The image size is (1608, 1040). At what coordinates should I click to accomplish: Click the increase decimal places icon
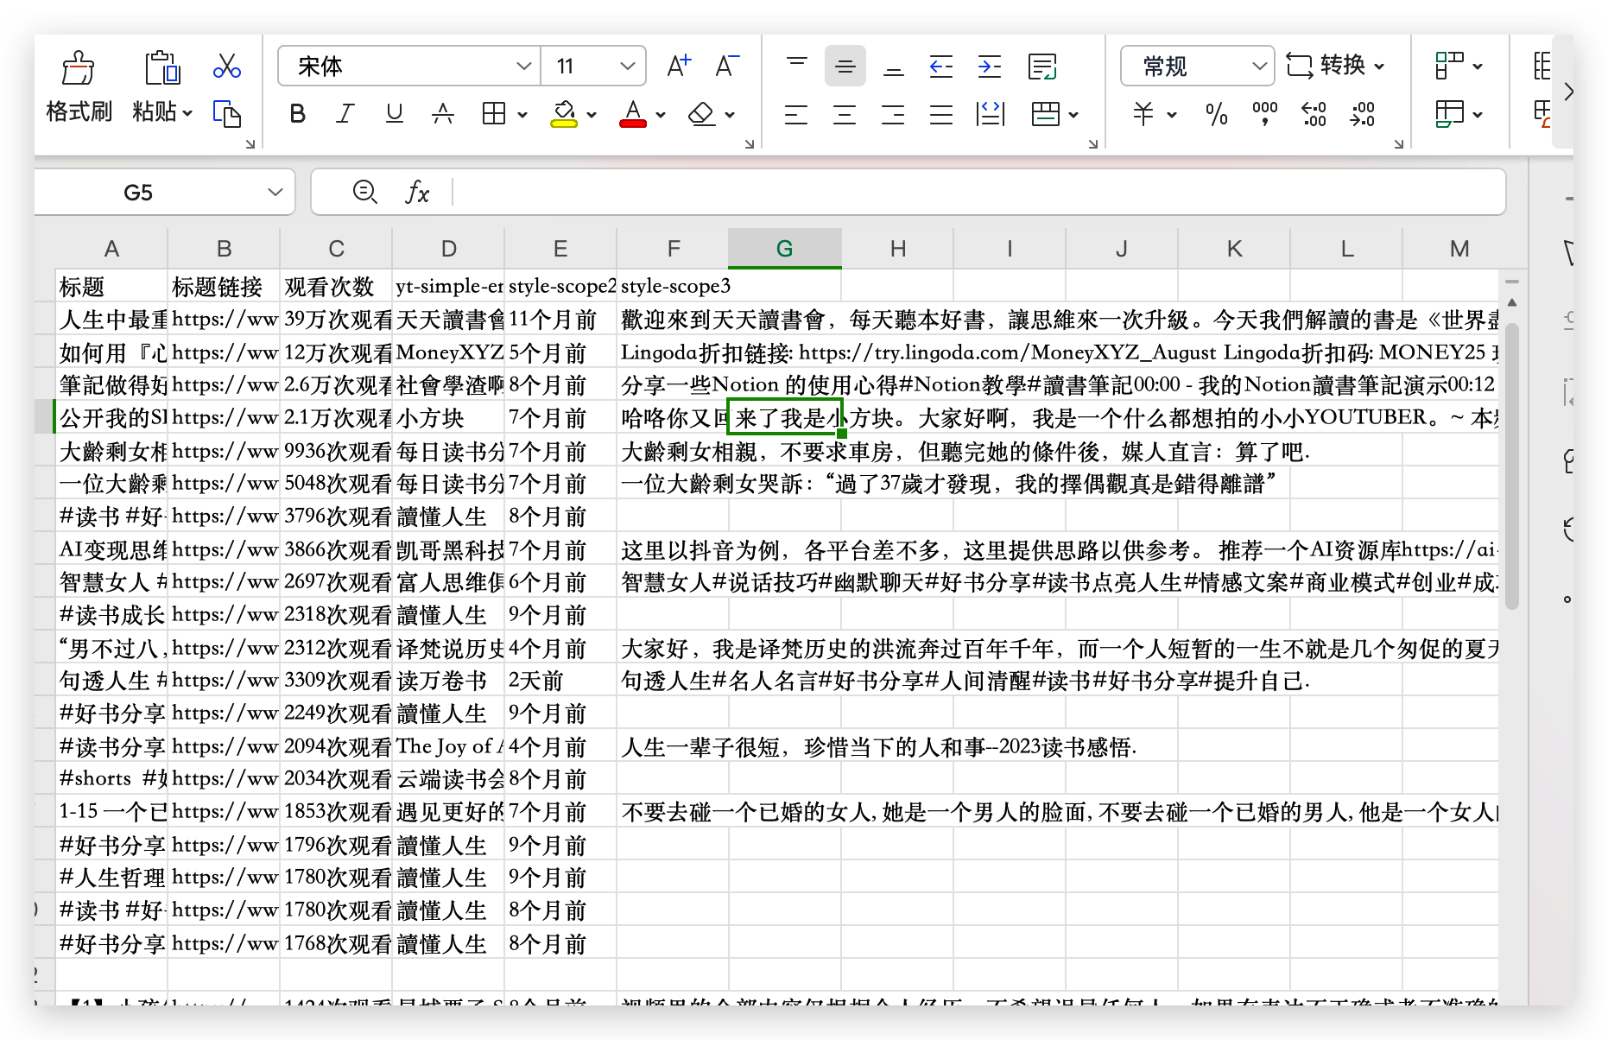tap(1314, 114)
